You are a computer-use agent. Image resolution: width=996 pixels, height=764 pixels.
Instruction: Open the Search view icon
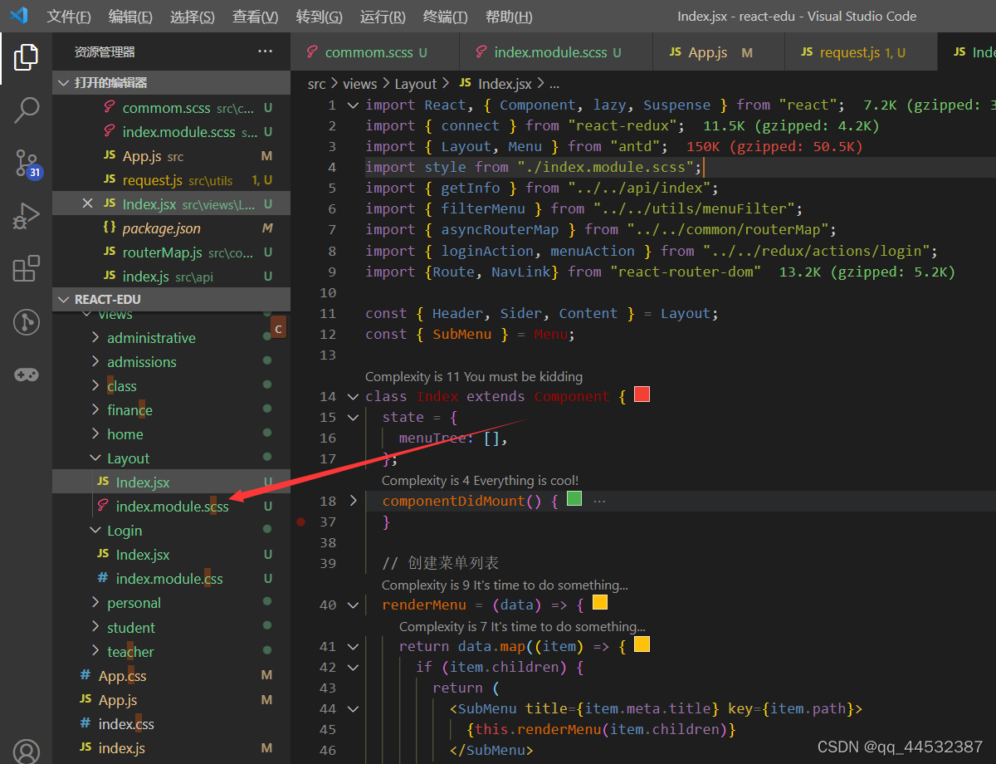coord(26,109)
